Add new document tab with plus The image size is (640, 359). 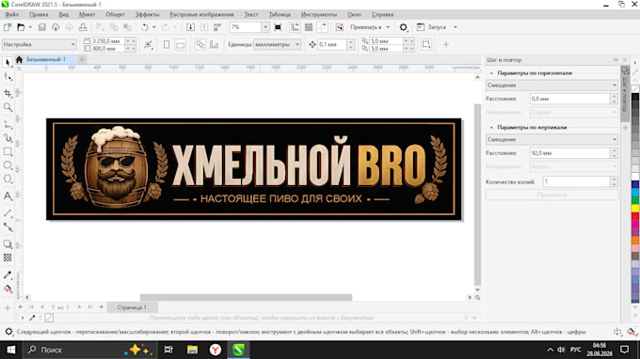[82, 59]
